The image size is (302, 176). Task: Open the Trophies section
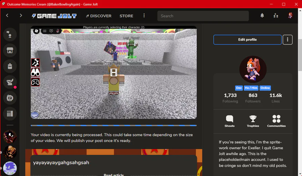(x=253, y=121)
